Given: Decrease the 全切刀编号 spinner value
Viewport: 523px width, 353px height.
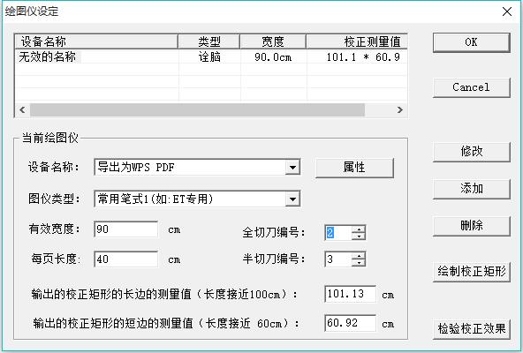Looking at the screenshot, I should click(359, 237).
